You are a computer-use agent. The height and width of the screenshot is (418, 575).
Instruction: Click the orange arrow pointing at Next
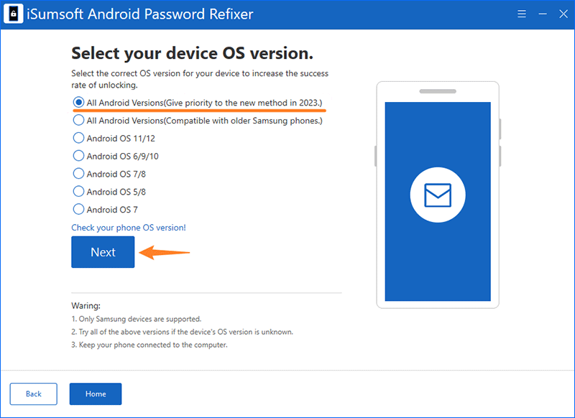tap(164, 252)
